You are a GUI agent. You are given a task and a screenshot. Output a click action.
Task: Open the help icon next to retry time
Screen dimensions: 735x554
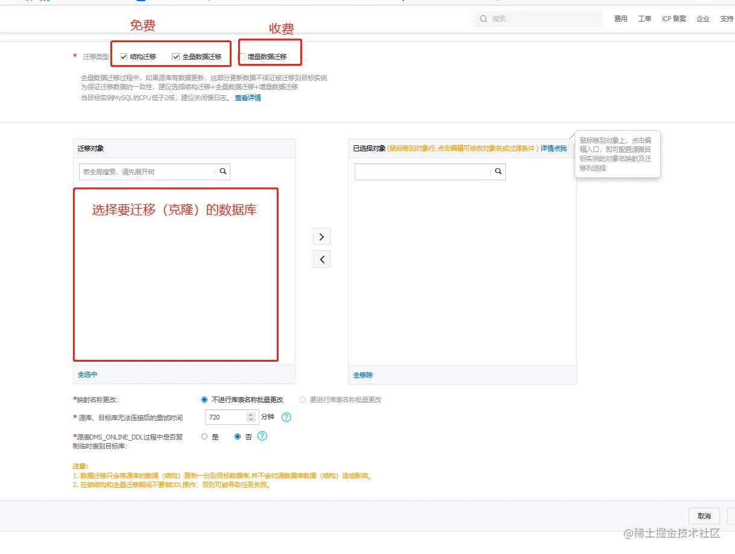click(286, 417)
